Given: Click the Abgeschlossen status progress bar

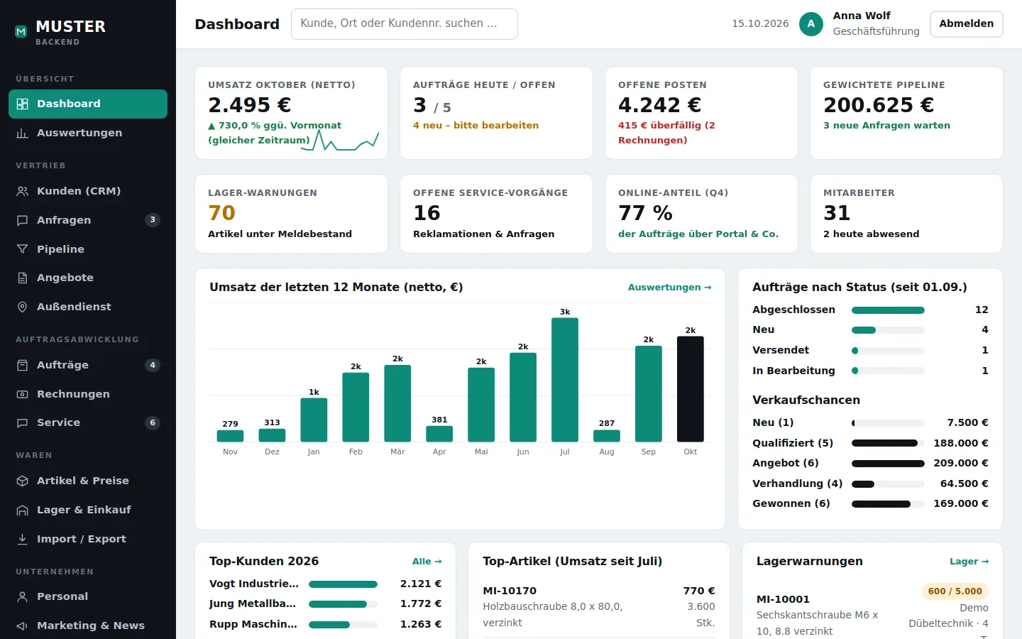Looking at the screenshot, I should pyautogui.click(x=888, y=310).
